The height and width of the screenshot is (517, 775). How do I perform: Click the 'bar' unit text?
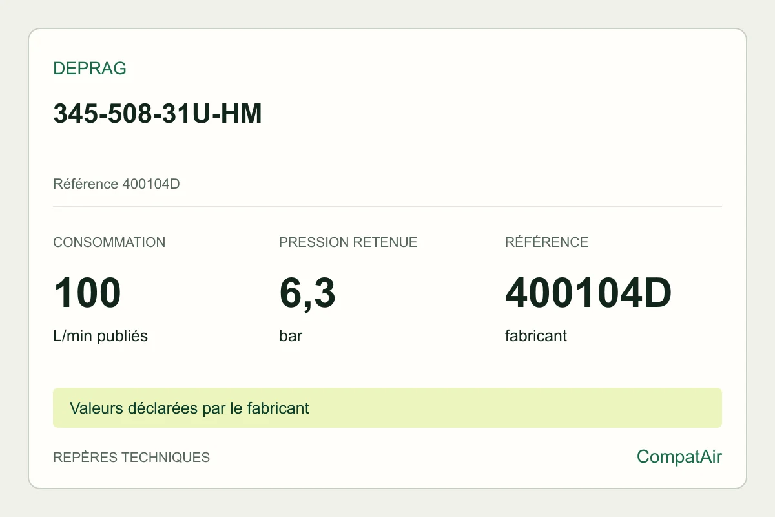[291, 336]
